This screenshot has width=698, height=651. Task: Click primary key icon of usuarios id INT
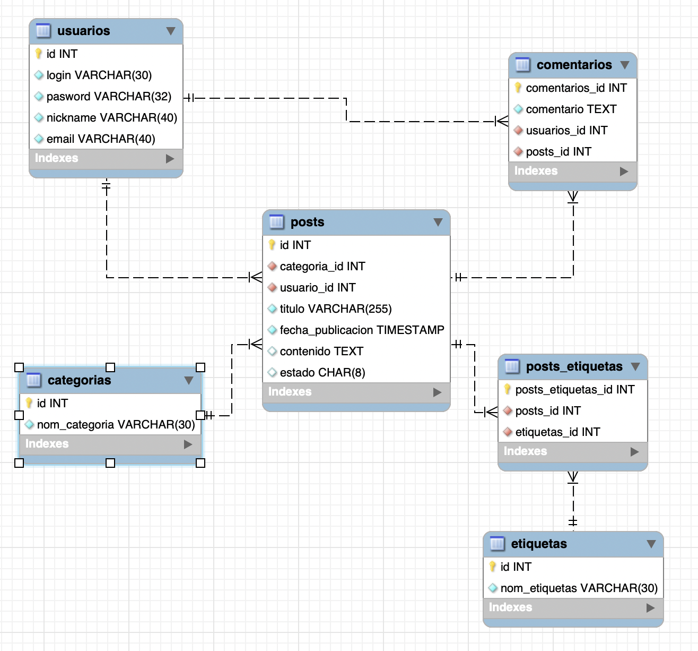[x=38, y=54]
